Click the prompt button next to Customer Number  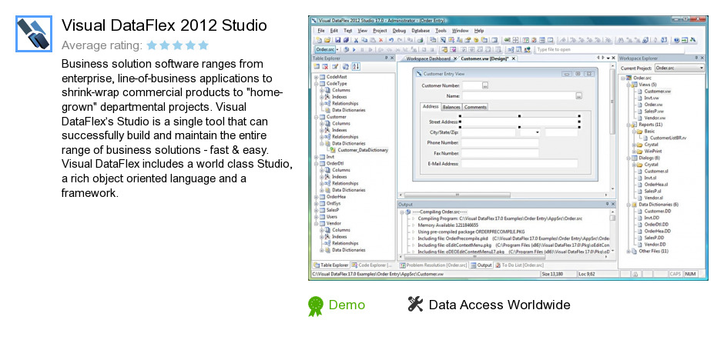(484, 85)
